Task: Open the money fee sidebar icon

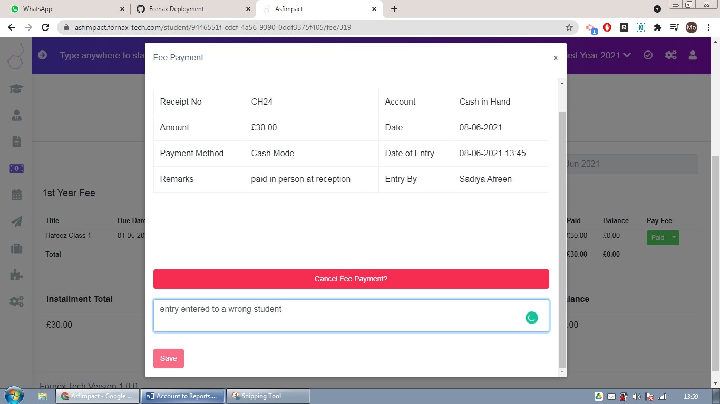Action: point(16,168)
